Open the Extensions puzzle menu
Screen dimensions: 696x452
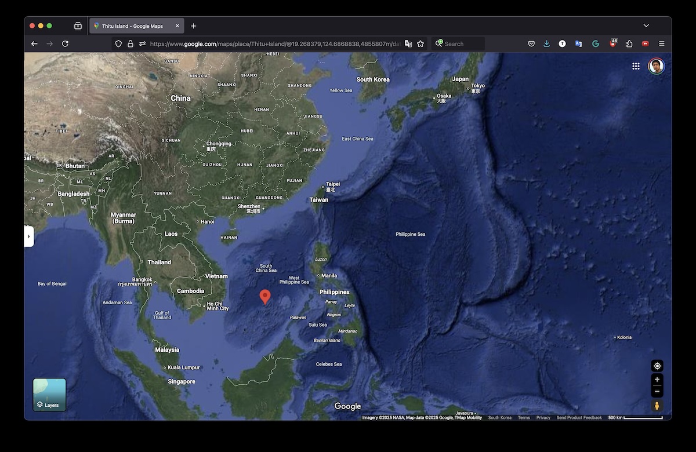pyautogui.click(x=629, y=43)
